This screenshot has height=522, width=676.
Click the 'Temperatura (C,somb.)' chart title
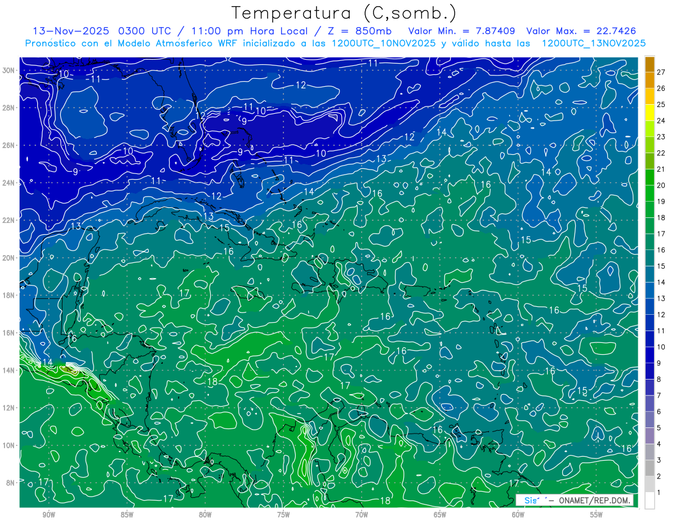(344, 13)
